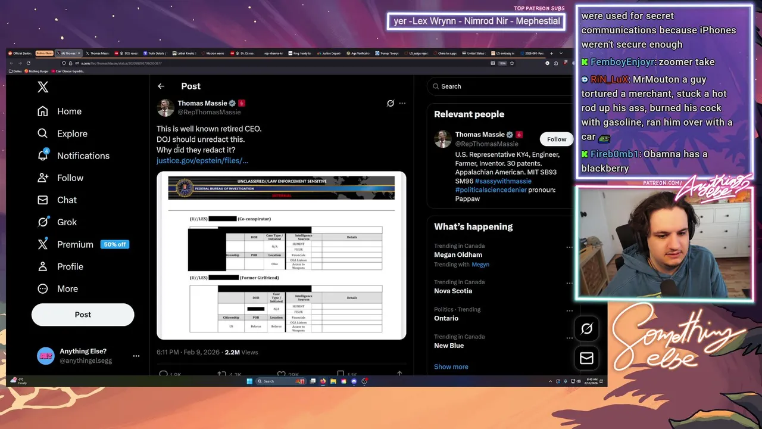
Task: Click inside the X Search field
Action: pos(499,86)
